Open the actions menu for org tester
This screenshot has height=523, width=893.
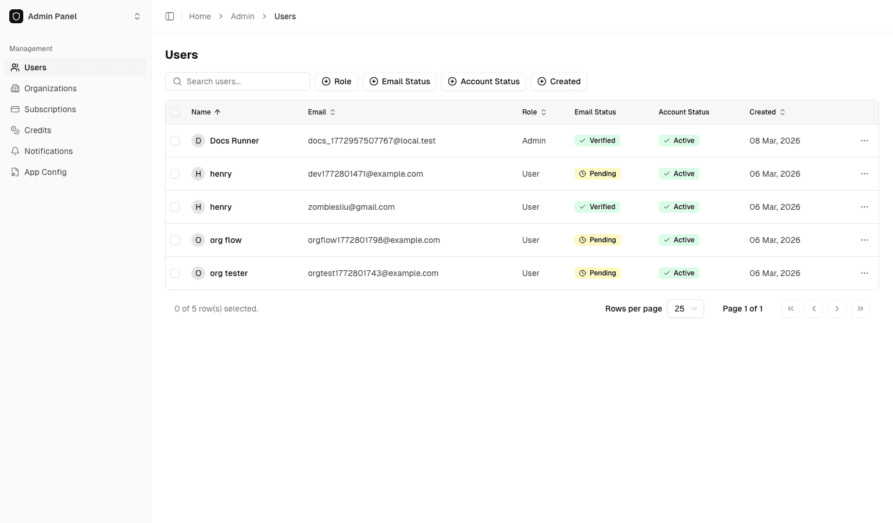click(x=865, y=273)
